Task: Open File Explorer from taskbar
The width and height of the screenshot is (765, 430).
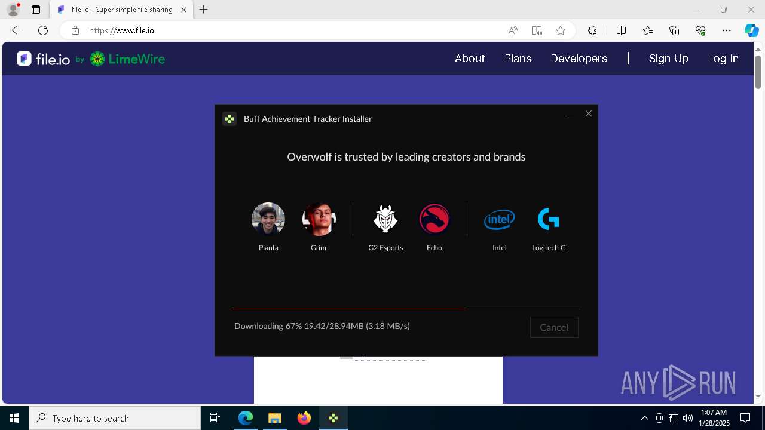Action: [x=275, y=418]
